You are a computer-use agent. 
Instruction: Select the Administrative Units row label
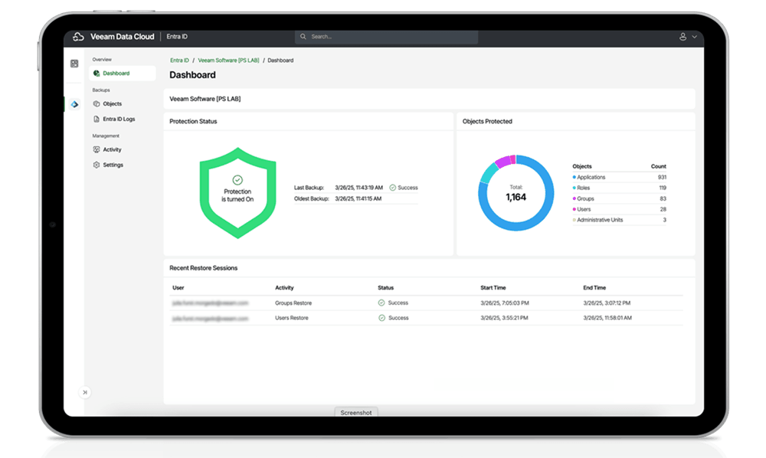600,221
